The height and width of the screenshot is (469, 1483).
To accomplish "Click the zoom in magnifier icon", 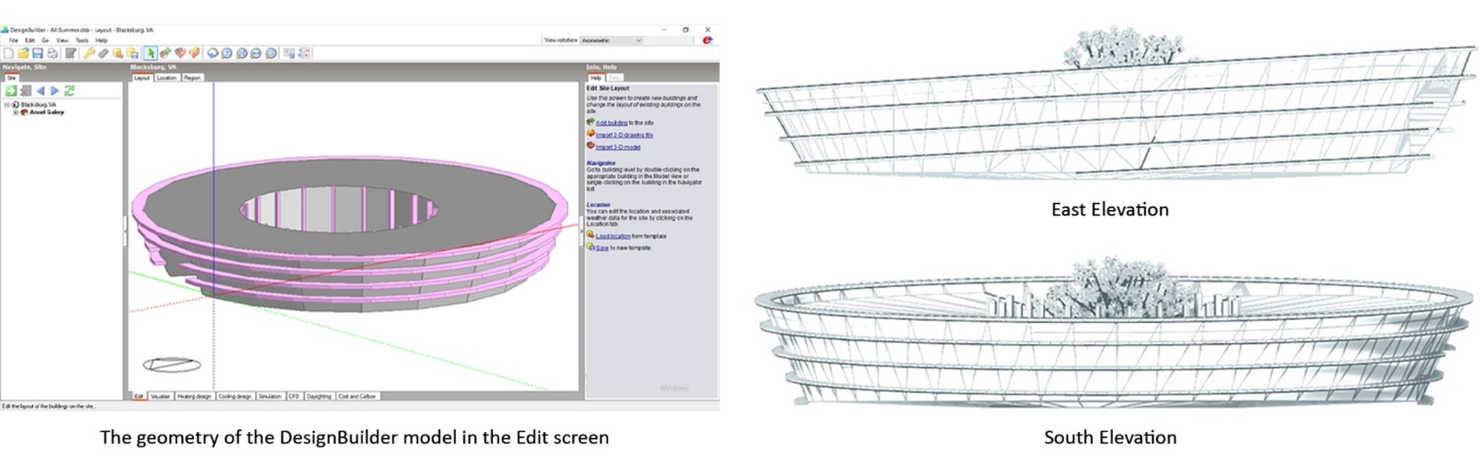I will coord(227,53).
